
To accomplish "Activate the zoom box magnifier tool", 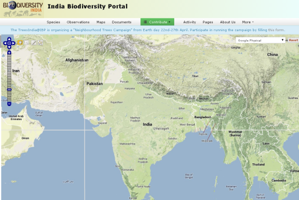I will click(x=27, y=42).
